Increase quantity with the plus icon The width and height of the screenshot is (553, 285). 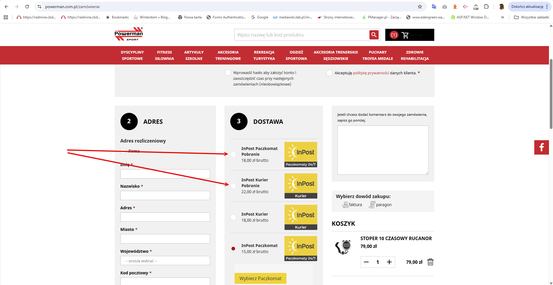click(389, 262)
